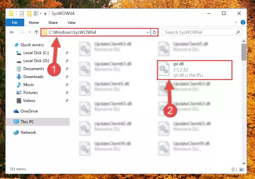Open the Customize Quick Access Toolbar arrow
Screen dimensions: 255x179
pos(45,14)
